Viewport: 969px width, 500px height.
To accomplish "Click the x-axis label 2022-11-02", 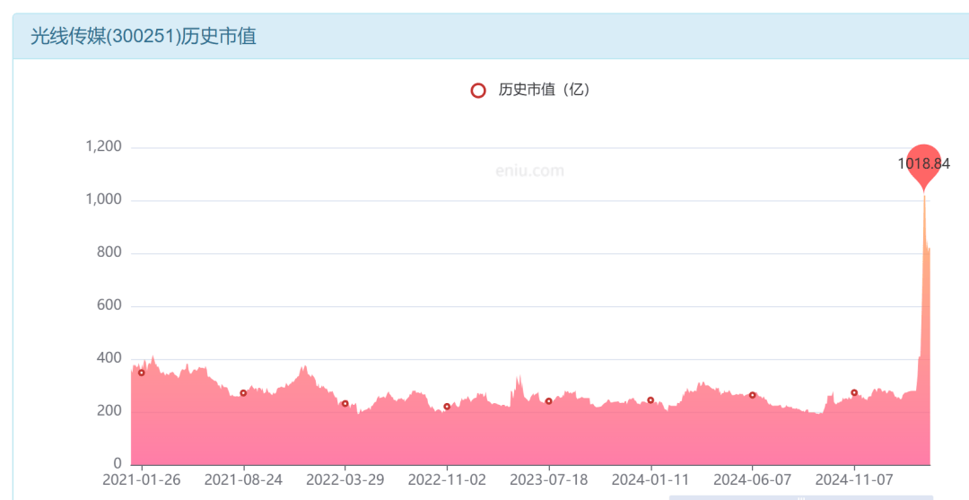I will [447, 479].
